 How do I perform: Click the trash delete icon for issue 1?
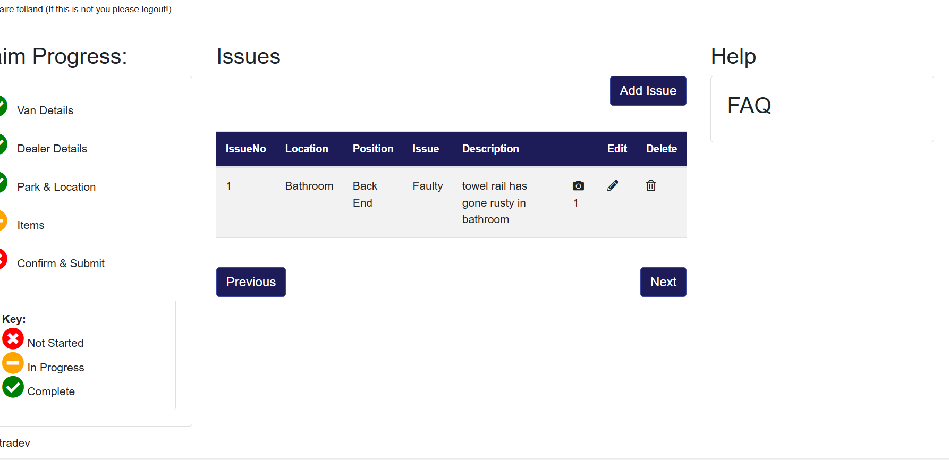[651, 185]
